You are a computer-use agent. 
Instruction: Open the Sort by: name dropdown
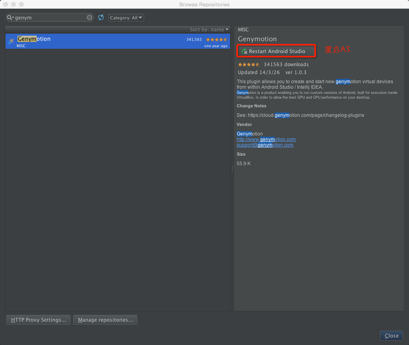coord(209,29)
